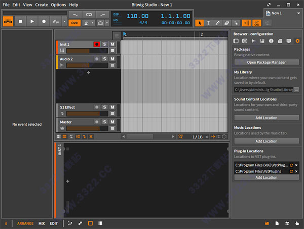Solo the Master track
This screenshot has height=229, width=304.
point(105,122)
